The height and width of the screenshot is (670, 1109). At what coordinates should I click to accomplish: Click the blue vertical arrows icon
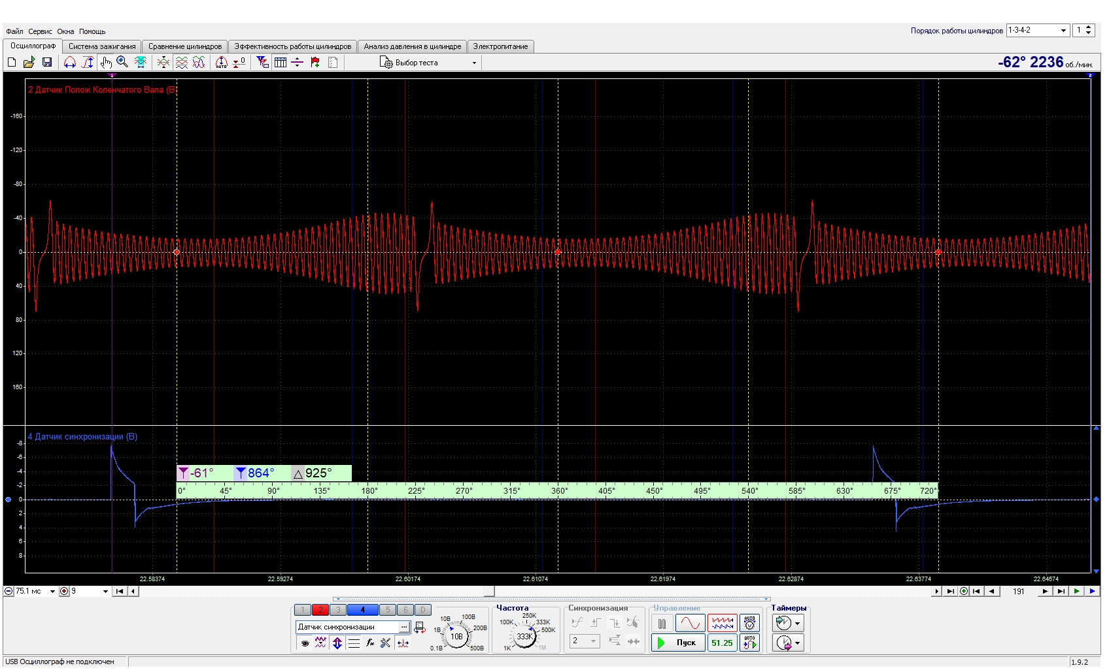337,643
